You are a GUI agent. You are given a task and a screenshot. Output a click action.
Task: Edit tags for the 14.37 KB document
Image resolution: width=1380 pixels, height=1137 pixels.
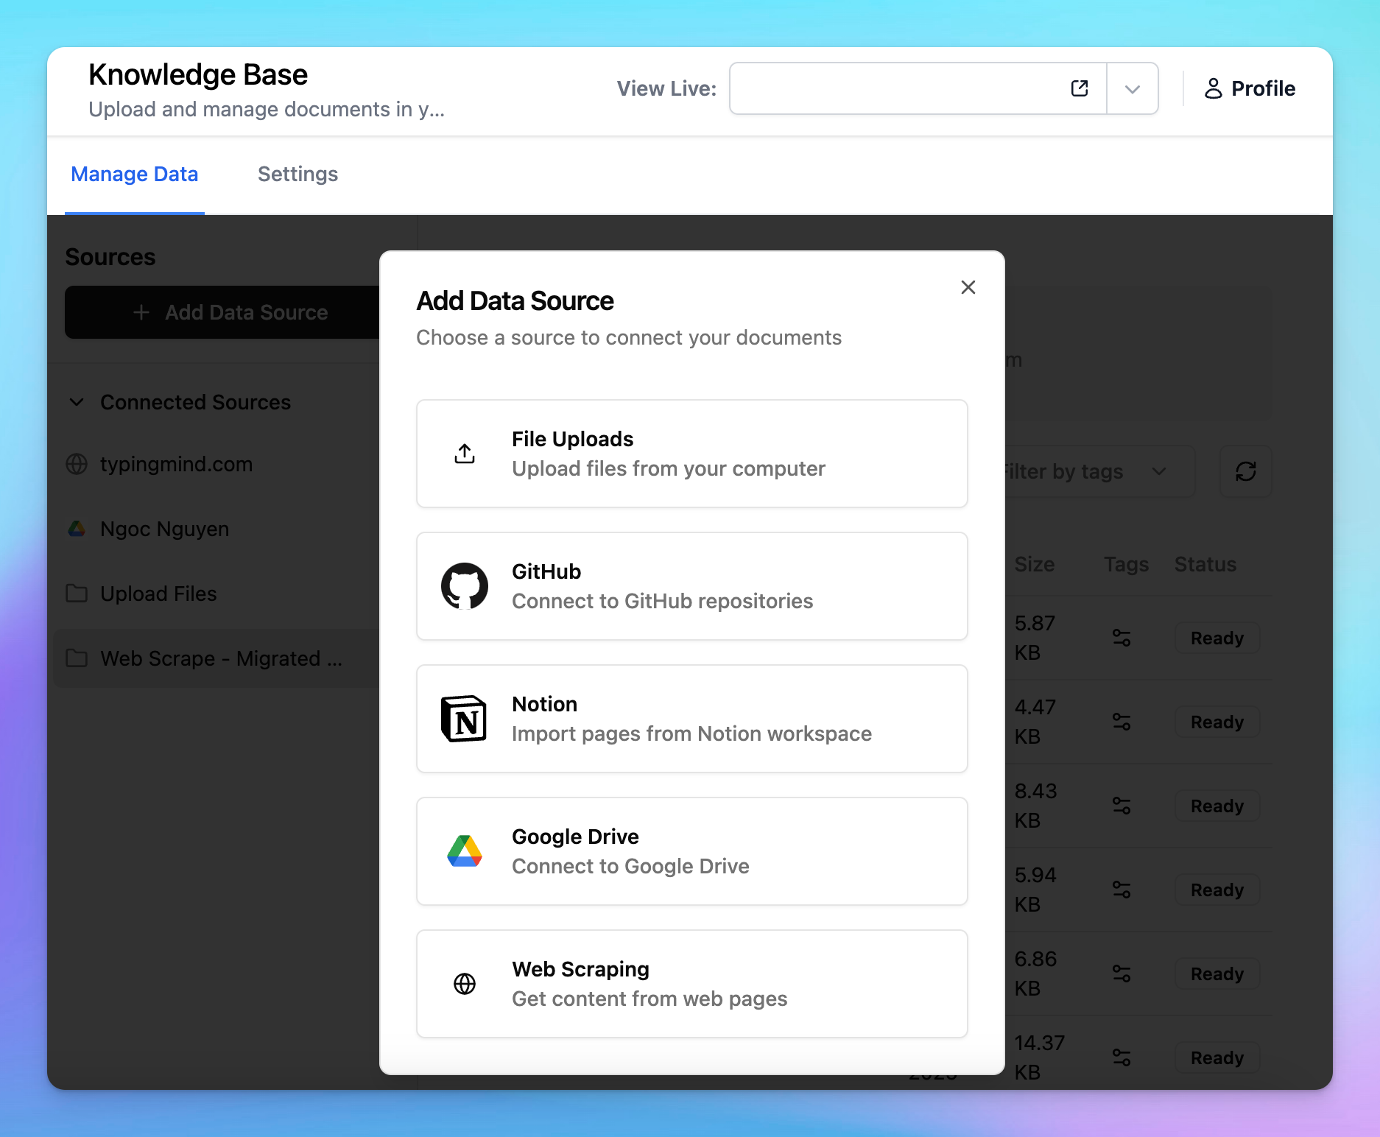pyautogui.click(x=1122, y=1057)
